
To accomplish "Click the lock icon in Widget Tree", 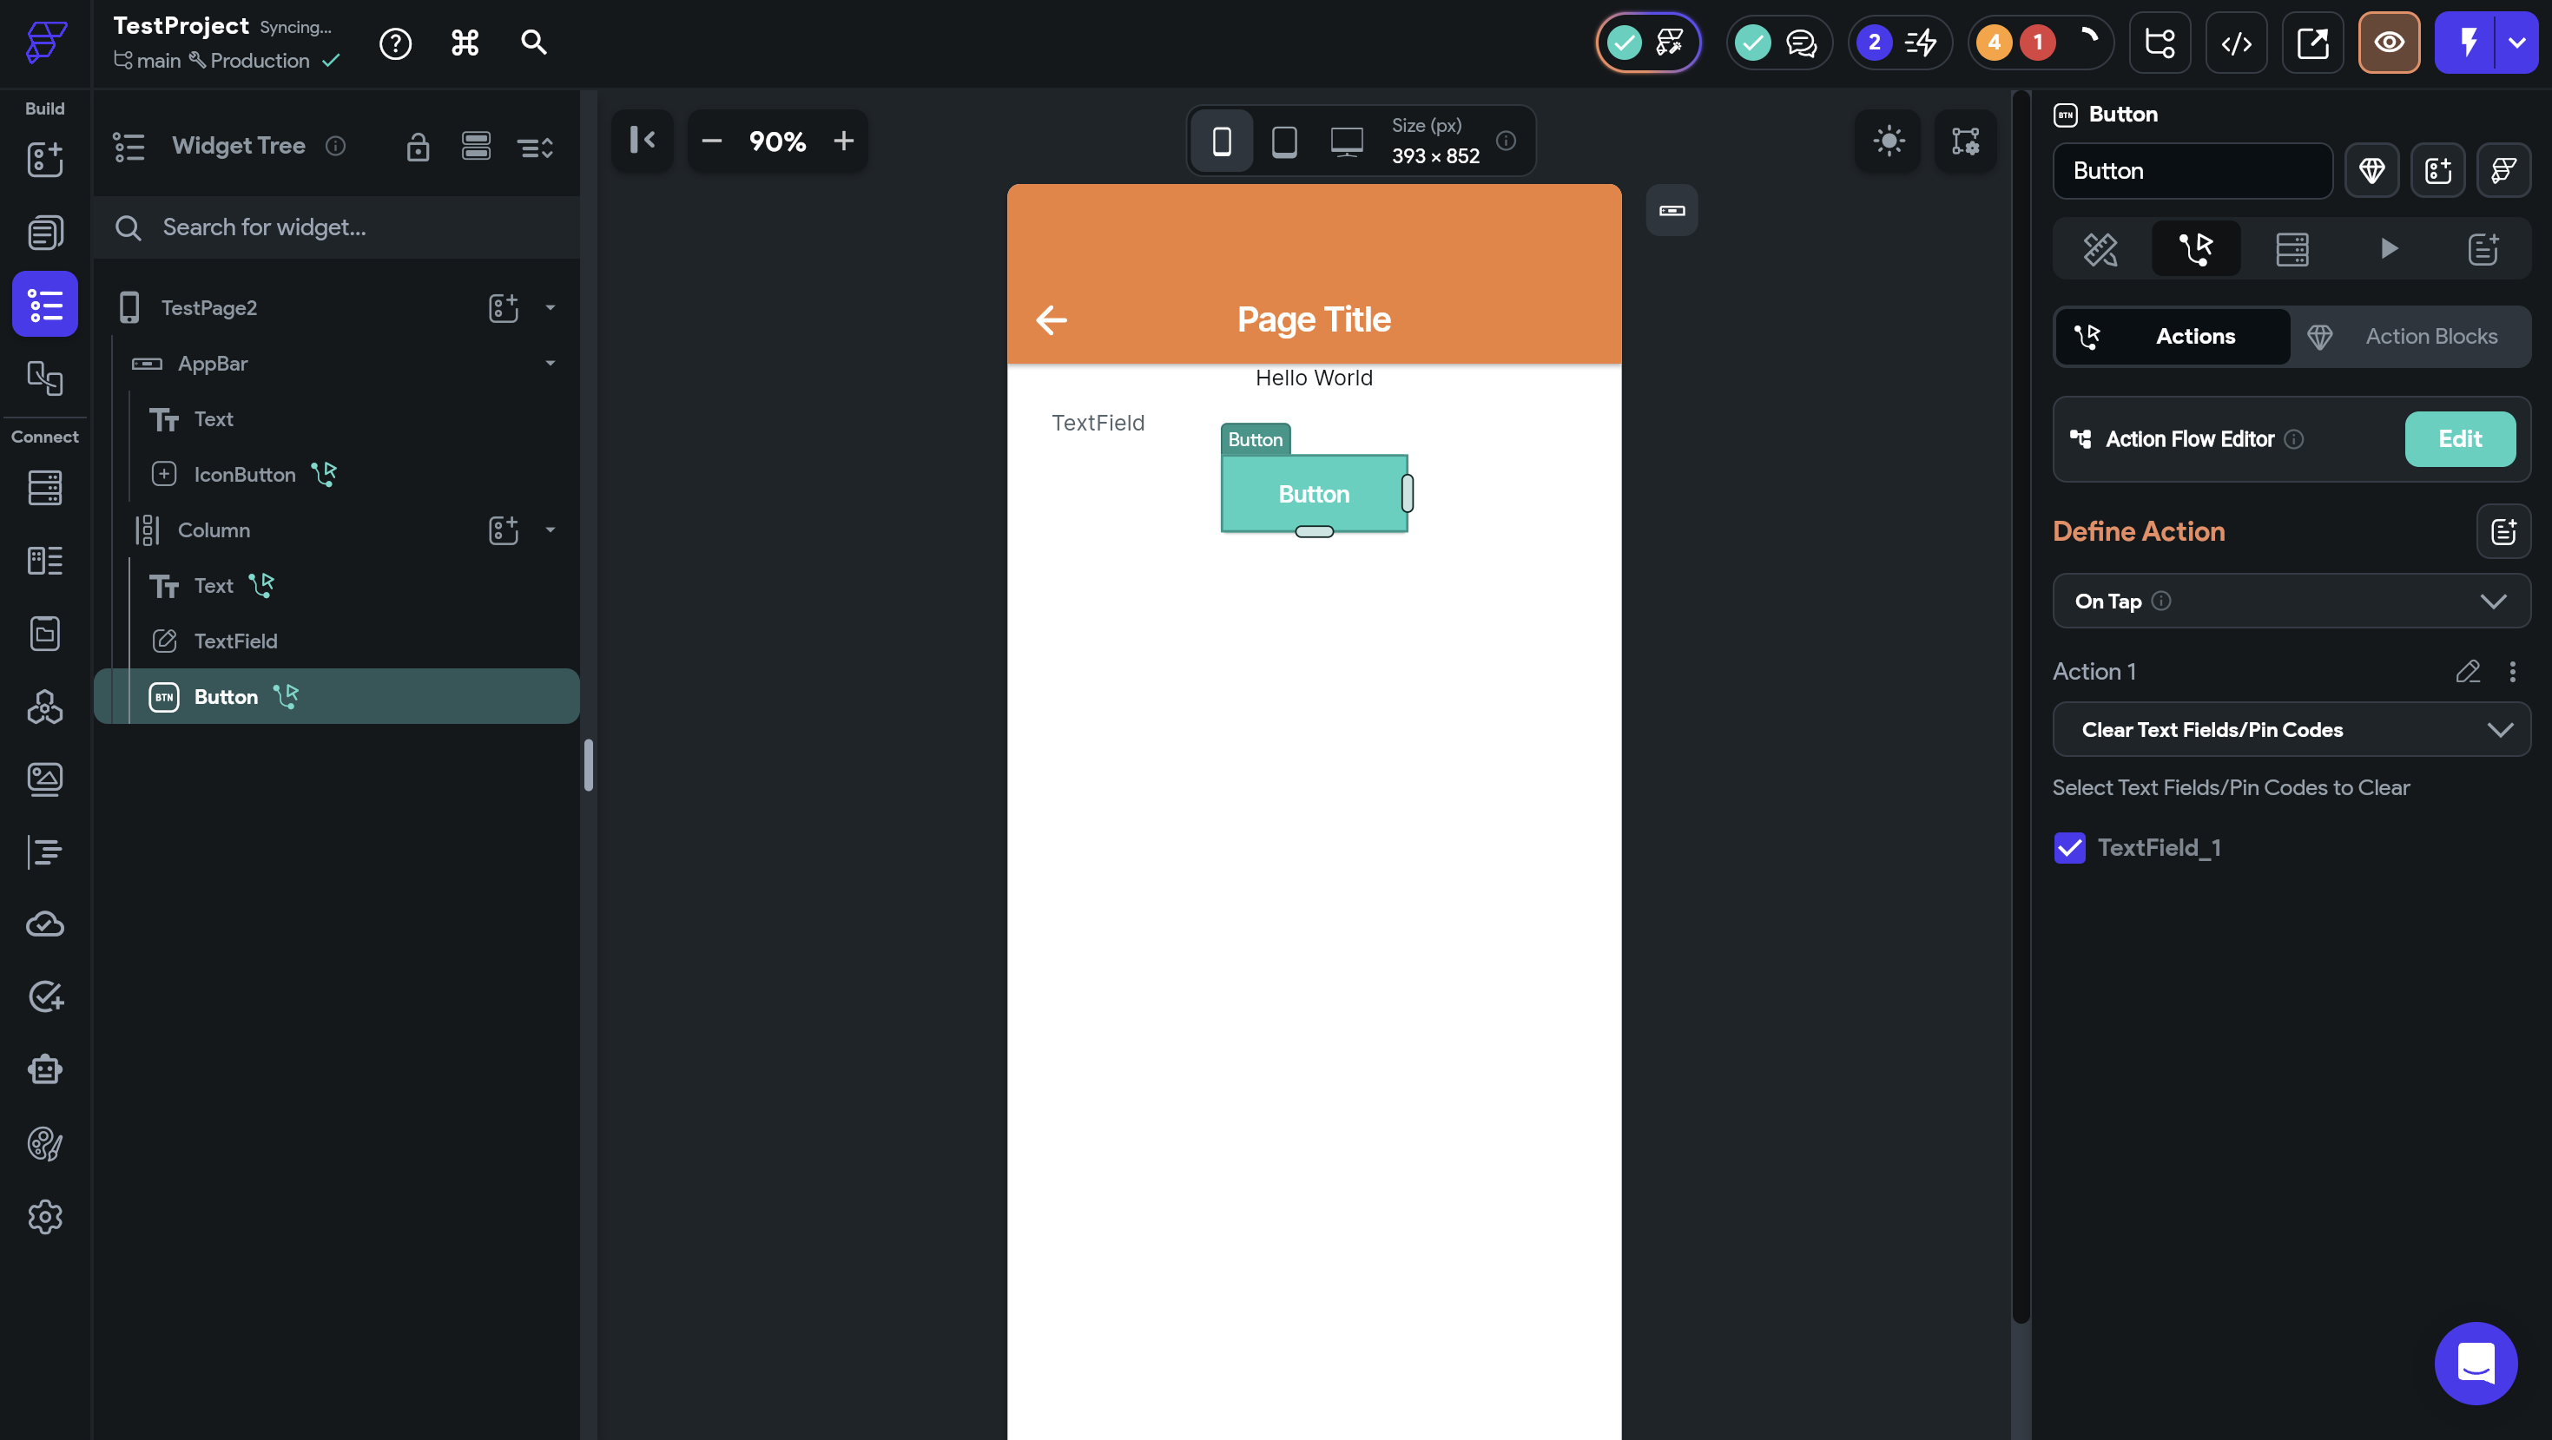I will click(417, 147).
